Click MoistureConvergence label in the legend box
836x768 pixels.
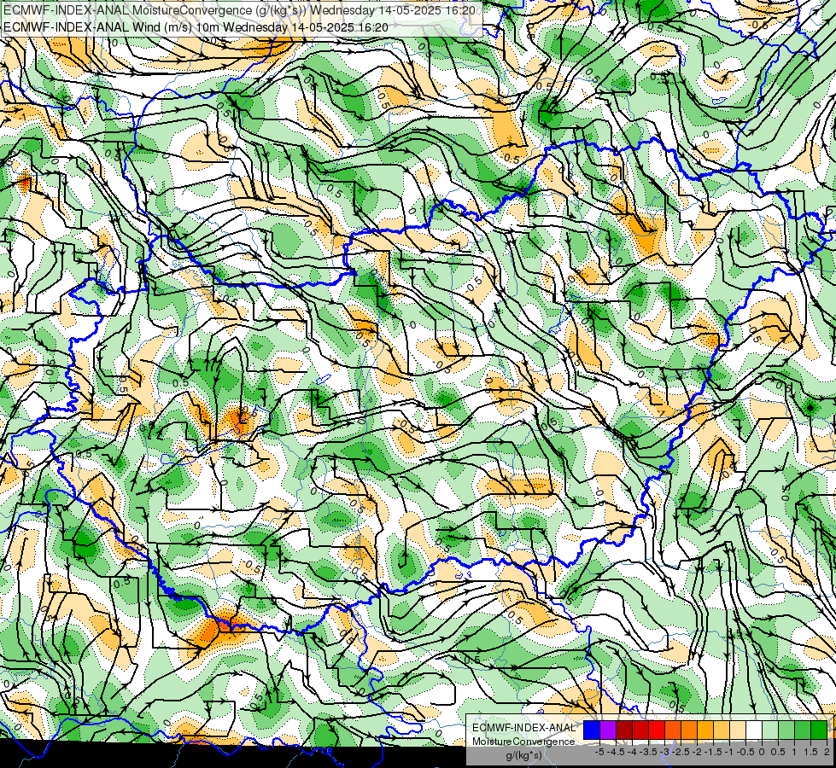point(523,742)
